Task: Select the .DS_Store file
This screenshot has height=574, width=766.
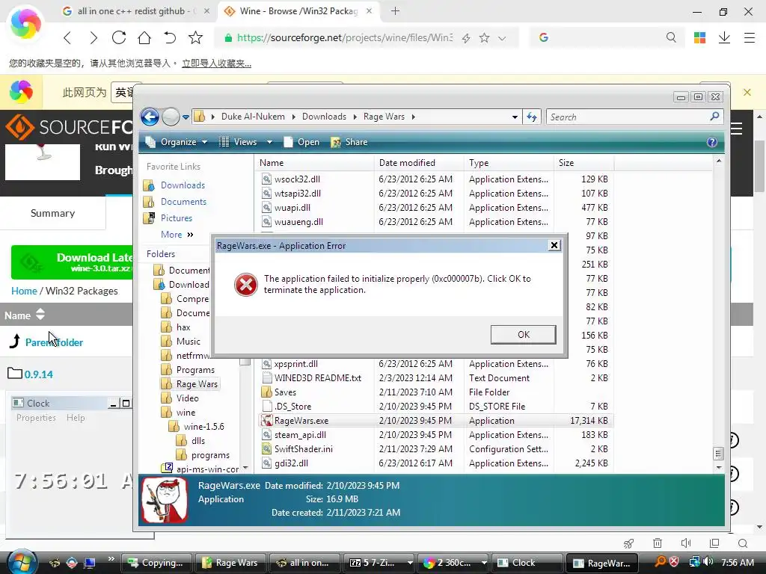Action: pos(292,406)
